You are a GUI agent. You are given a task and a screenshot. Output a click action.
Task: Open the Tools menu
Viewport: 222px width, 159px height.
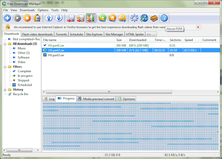point(55,10)
